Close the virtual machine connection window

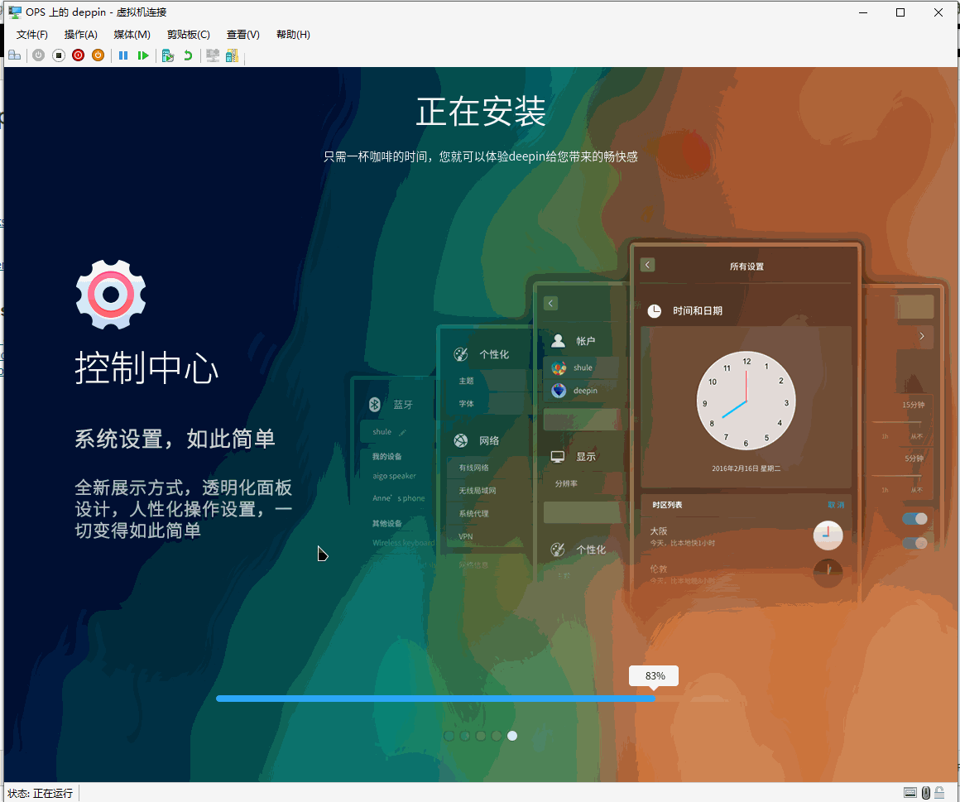coord(938,12)
